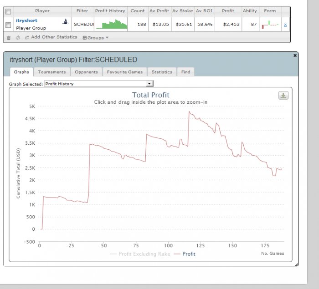The height and width of the screenshot is (289, 319).
Task: Click the shark icon next to itryshort
Action: coord(66,21)
